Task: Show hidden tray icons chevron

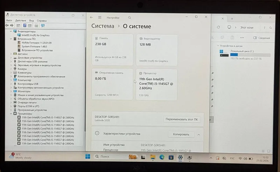Action: (211, 158)
